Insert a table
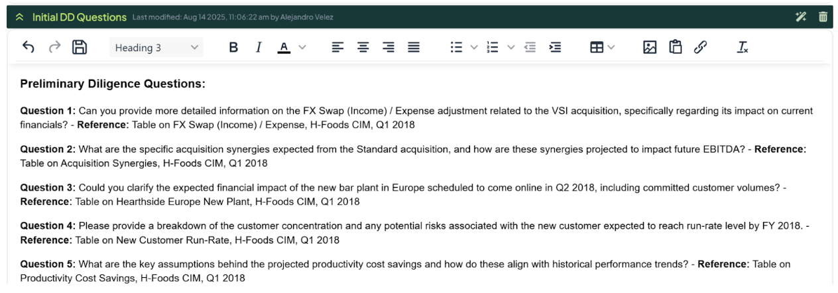 coord(597,48)
